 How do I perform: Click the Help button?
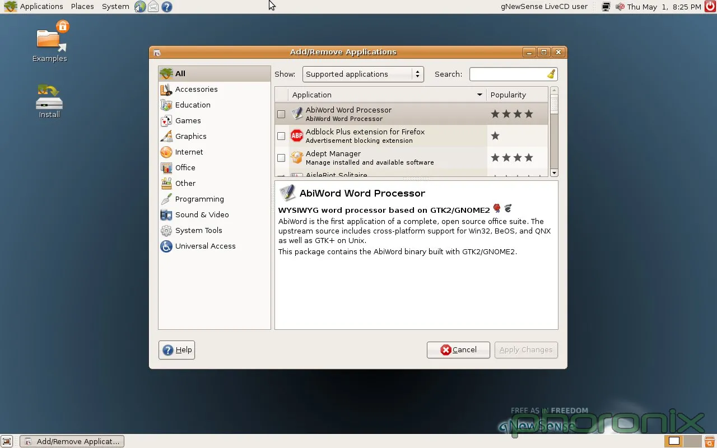177,350
